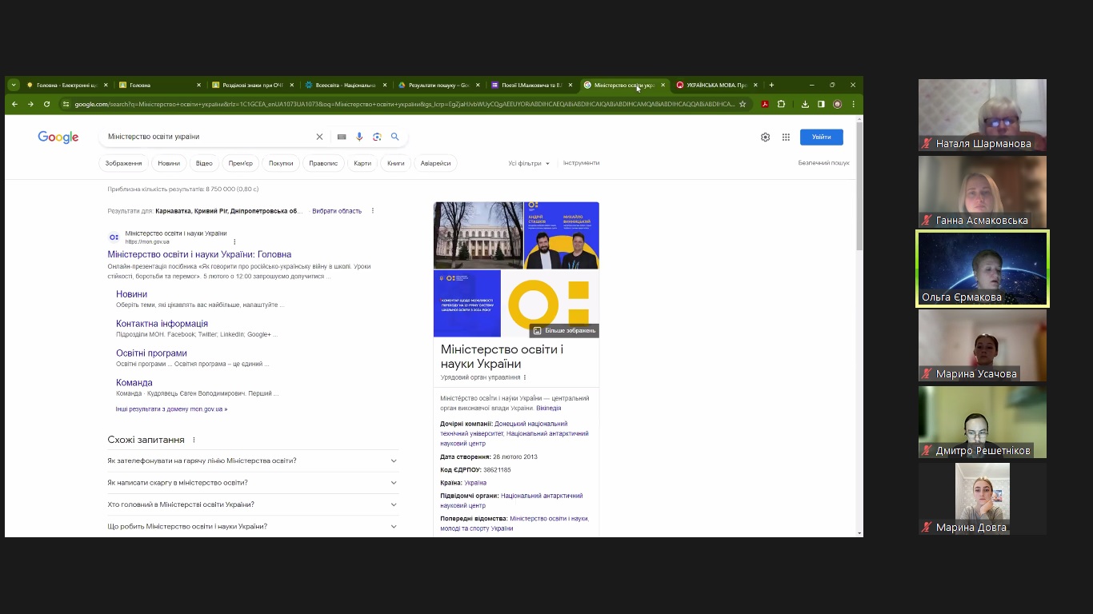
Task: Open Chrome downloads
Action: 805,104
